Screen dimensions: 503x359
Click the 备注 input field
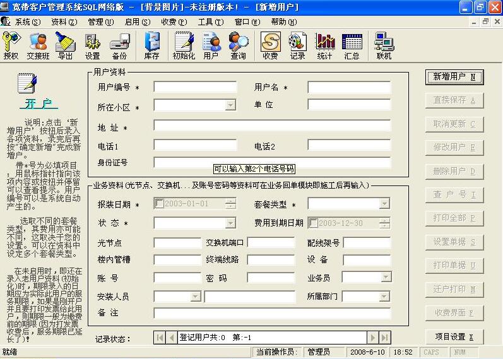click(x=272, y=313)
